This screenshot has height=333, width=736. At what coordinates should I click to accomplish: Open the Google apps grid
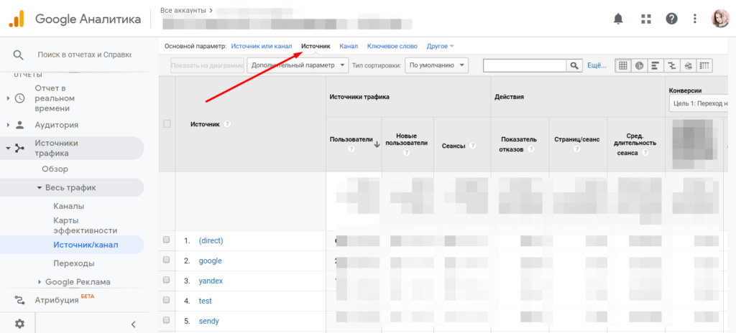[645, 19]
